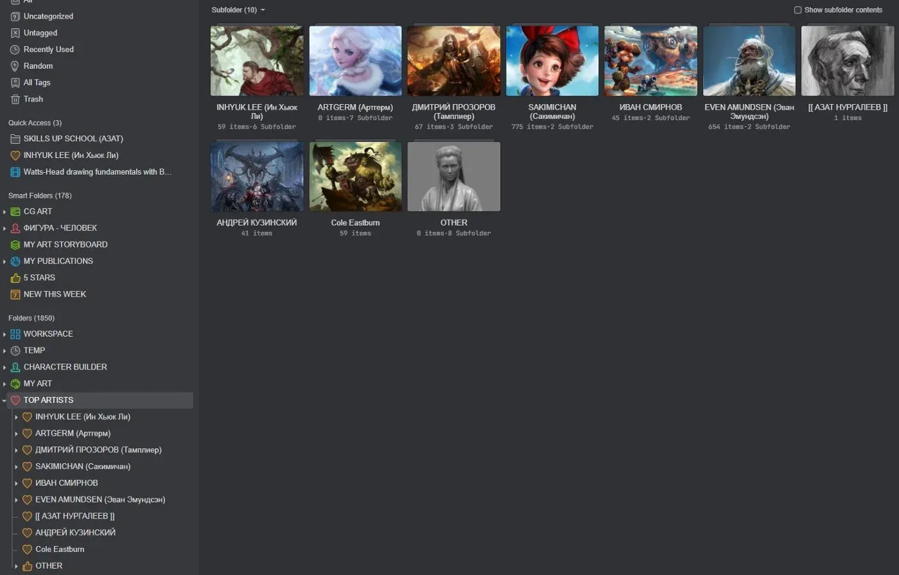Expand the WORKSPACE folder
Screen dimensions: 899x575
point(4,334)
